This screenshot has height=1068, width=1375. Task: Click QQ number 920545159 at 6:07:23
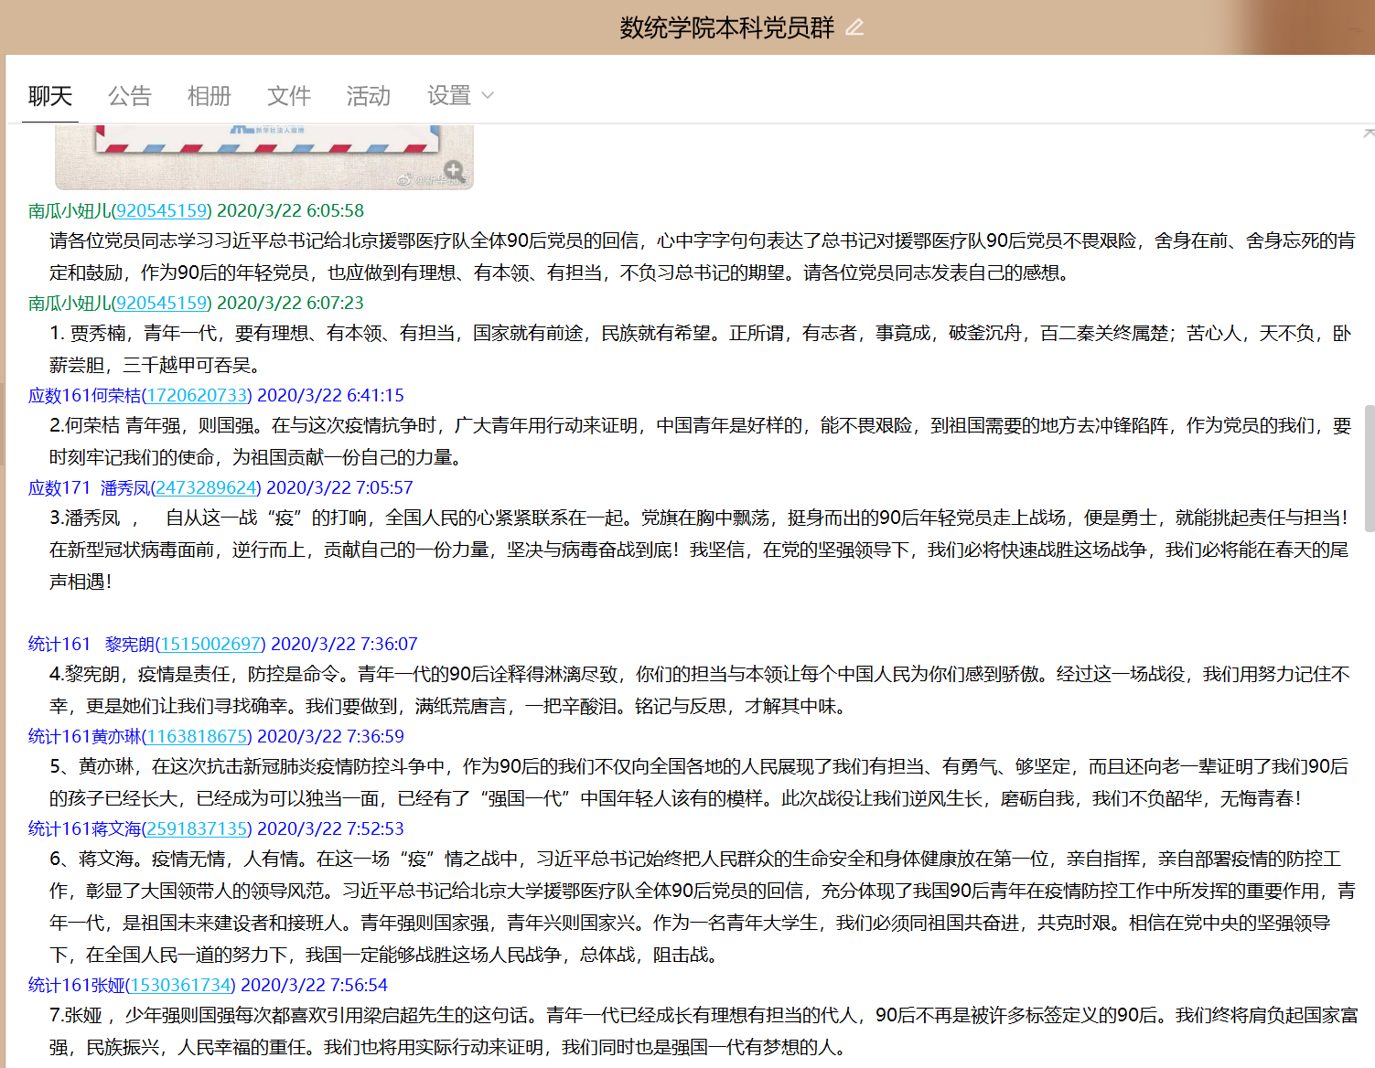161,304
